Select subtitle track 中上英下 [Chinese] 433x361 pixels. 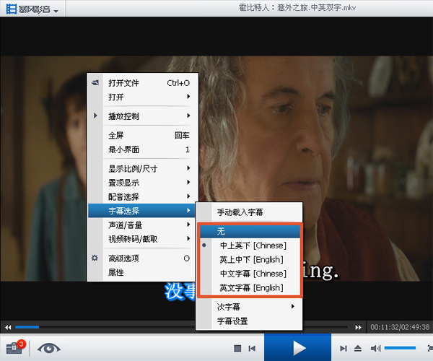[x=250, y=245]
